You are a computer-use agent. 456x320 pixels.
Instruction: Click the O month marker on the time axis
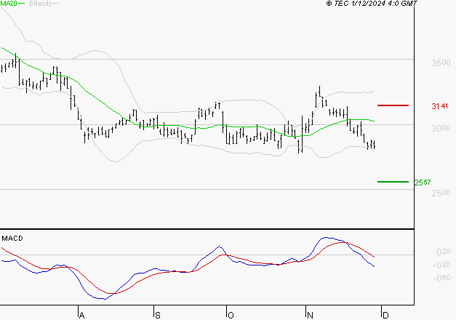pyautogui.click(x=231, y=314)
